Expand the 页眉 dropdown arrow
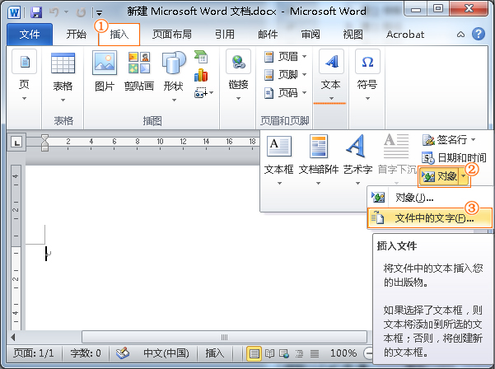Image resolution: width=495 pixels, height=369 pixels. coord(304,57)
